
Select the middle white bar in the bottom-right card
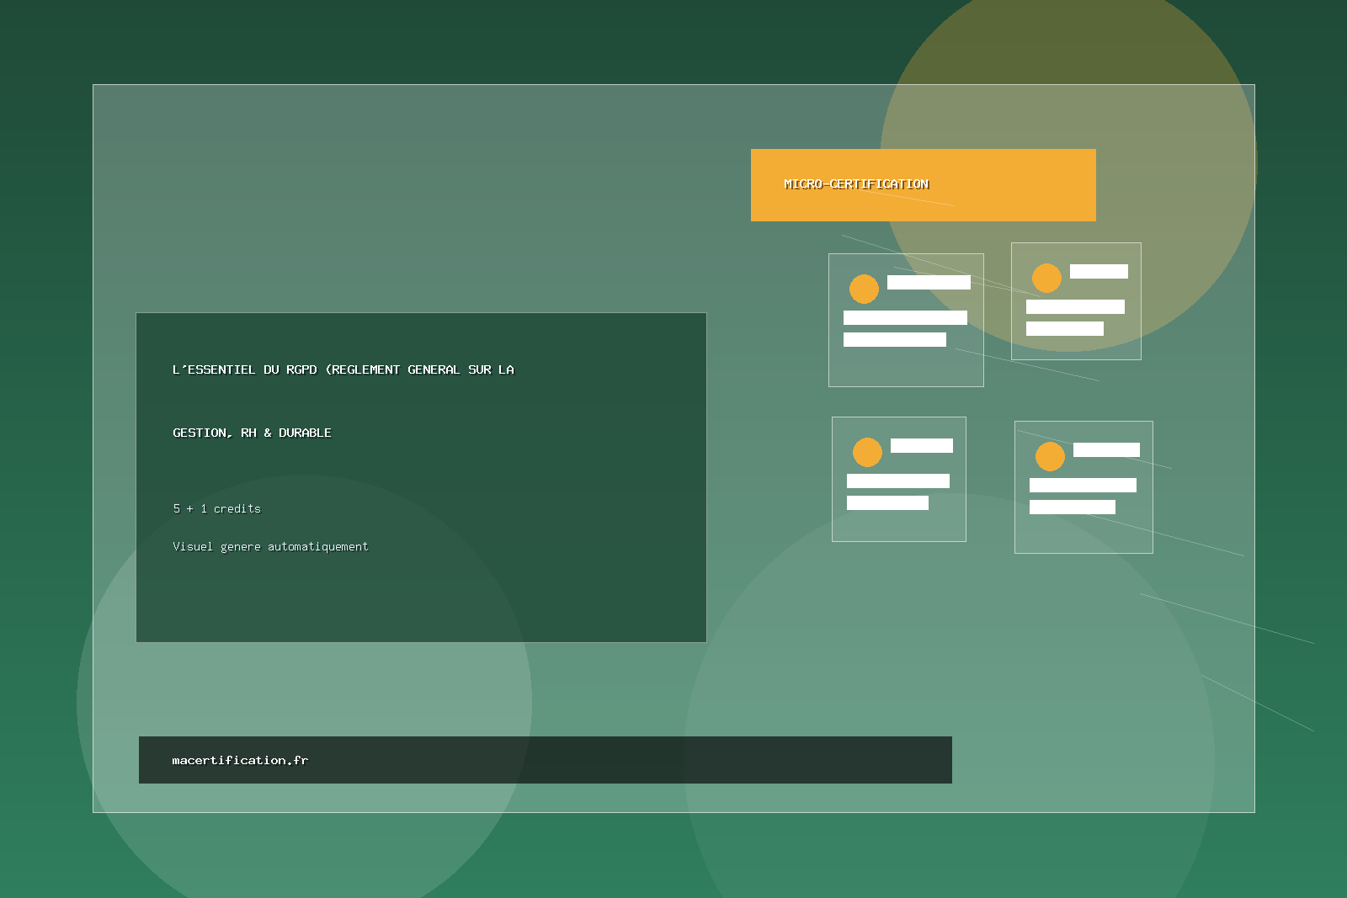(1083, 485)
